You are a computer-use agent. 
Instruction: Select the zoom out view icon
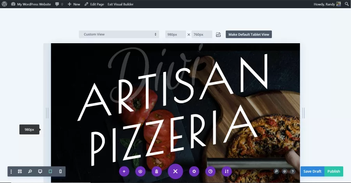coord(30,171)
